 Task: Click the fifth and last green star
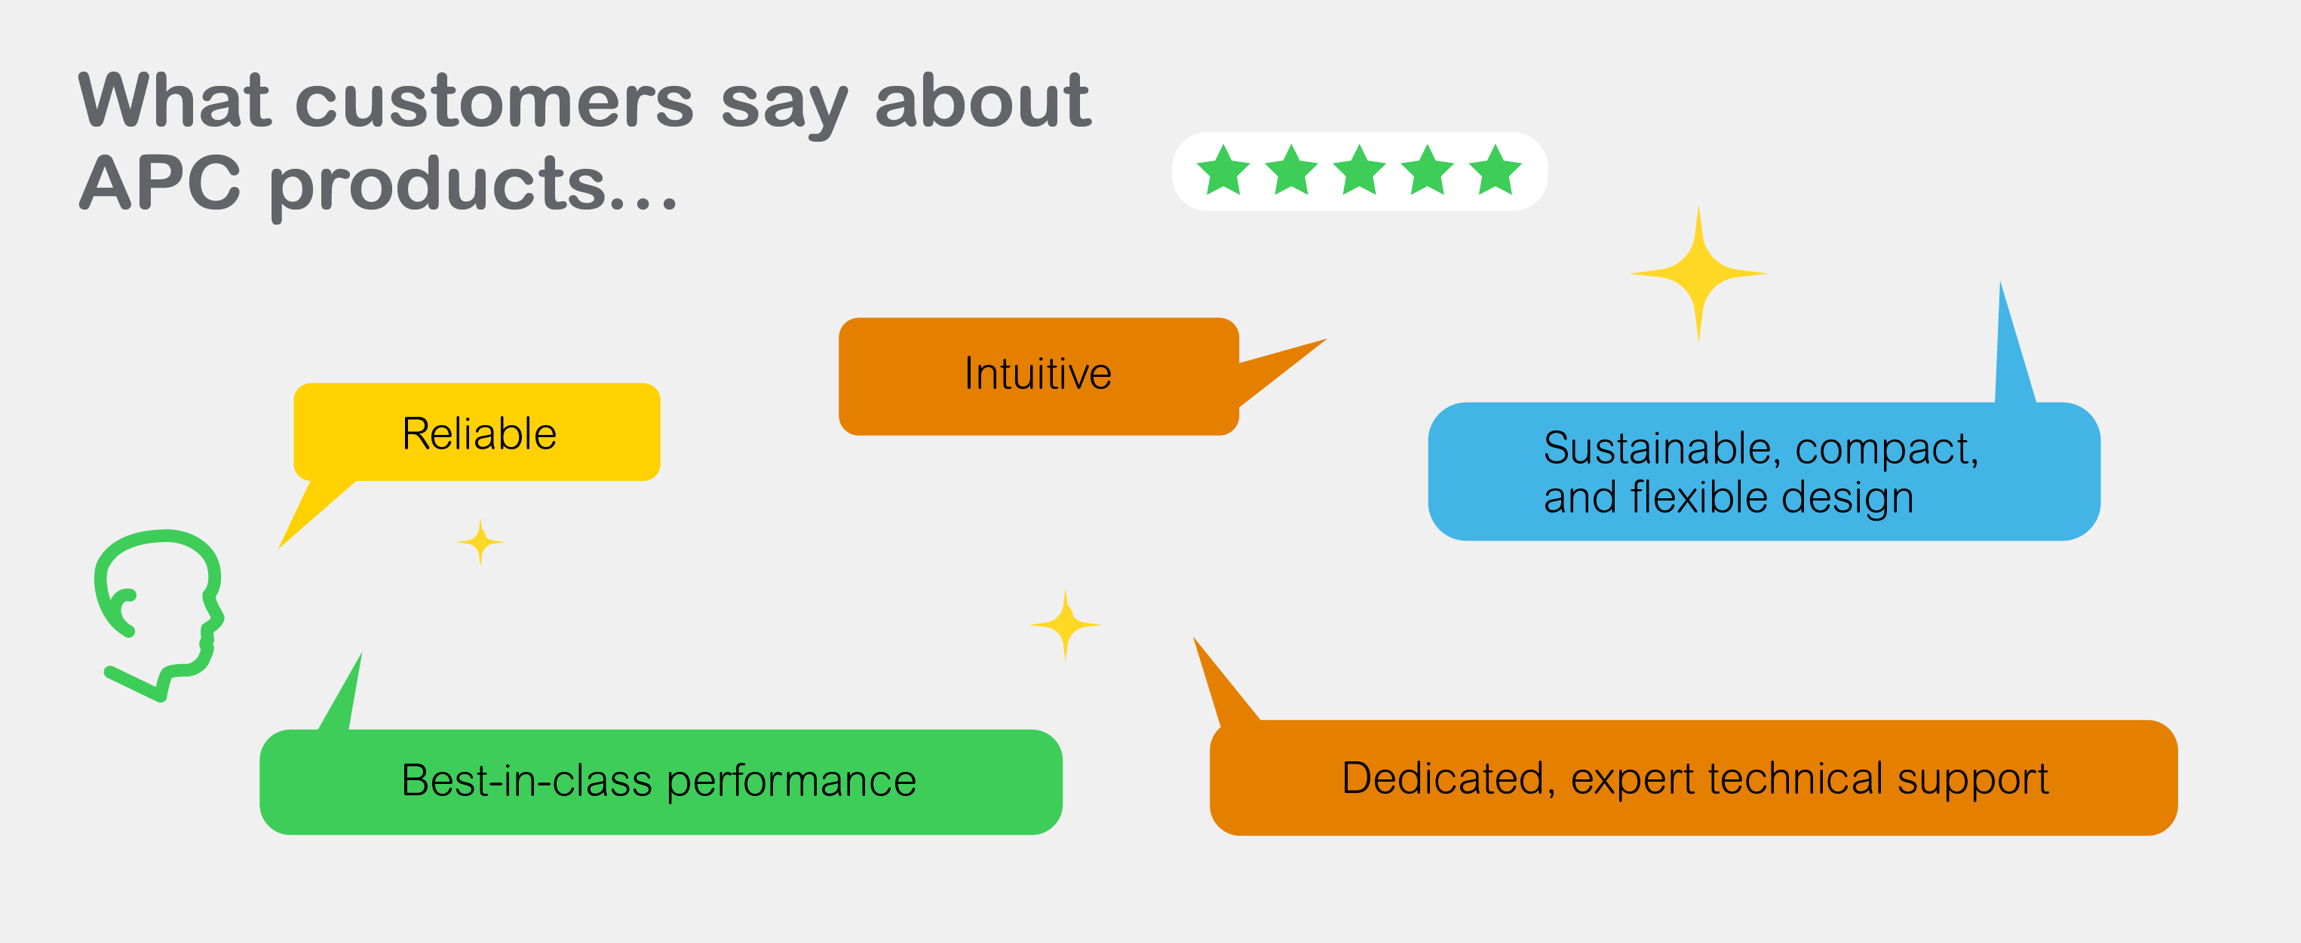click(1494, 170)
